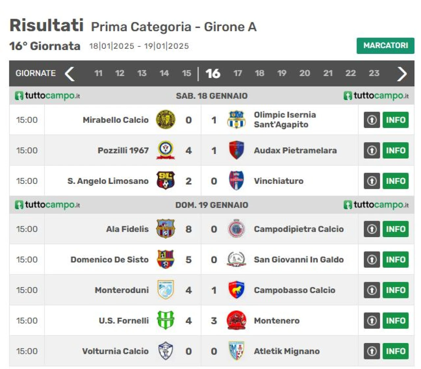421x369 pixels.
Task: Click the Pozzilli 1967 team logo
Action: point(165,150)
